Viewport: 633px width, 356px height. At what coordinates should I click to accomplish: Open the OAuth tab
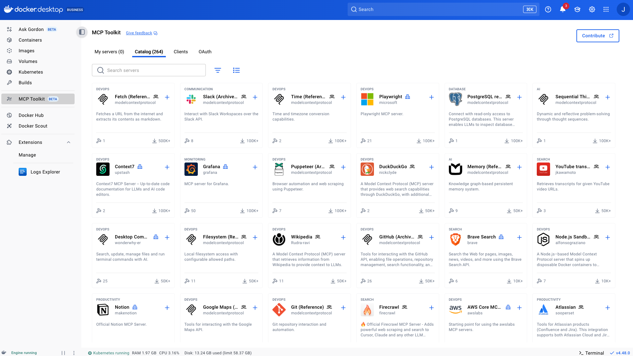pos(205,52)
